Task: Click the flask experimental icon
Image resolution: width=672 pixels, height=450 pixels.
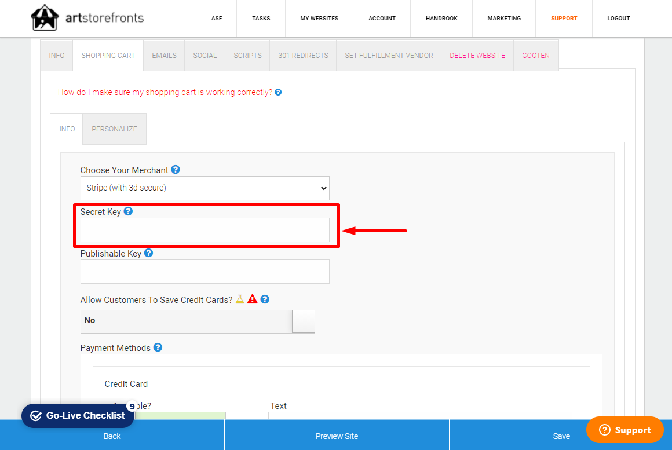Action: click(240, 299)
